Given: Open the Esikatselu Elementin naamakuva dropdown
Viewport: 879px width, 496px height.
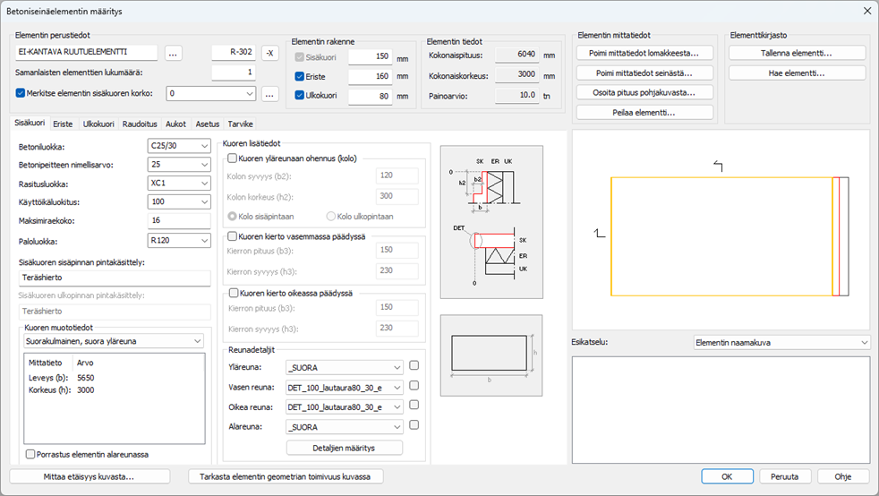Looking at the screenshot, I should 781,342.
